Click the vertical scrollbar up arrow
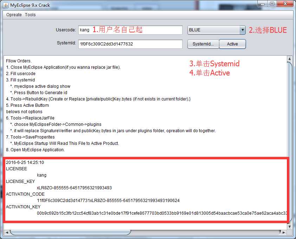The image size is (296, 239). 289,59
